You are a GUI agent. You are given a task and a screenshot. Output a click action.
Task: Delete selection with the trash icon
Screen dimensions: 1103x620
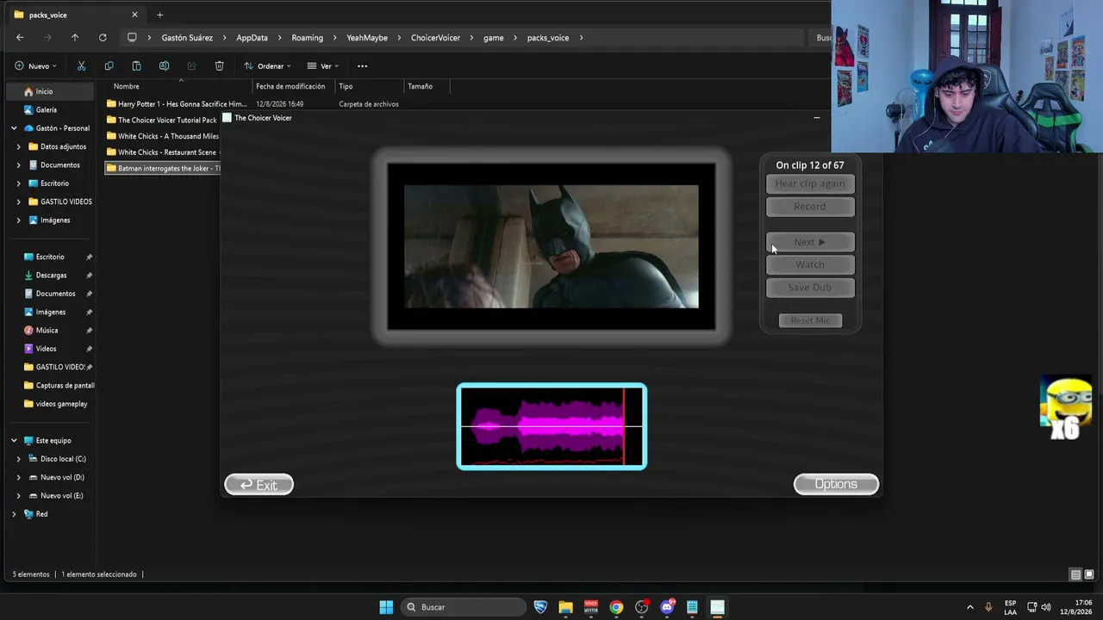pyautogui.click(x=219, y=65)
